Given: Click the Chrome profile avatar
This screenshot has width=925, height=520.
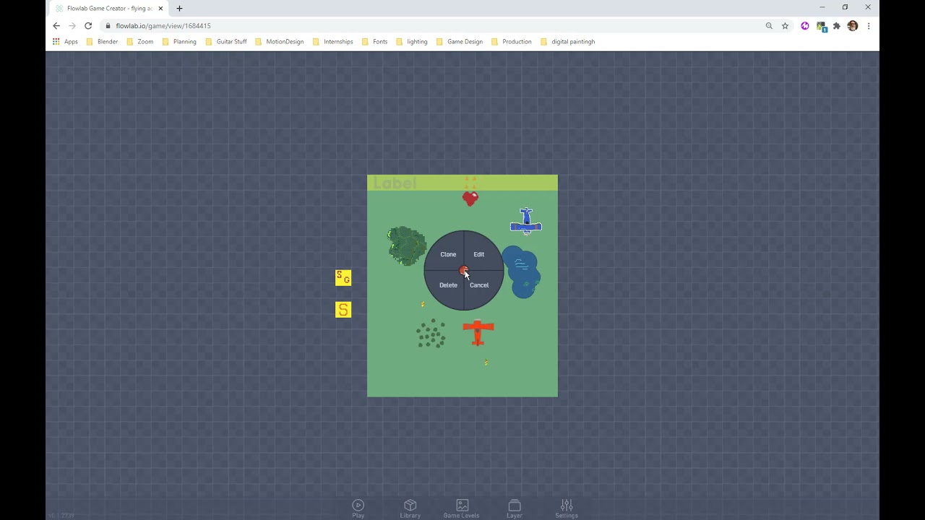Looking at the screenshot, I should coord(853,26).
